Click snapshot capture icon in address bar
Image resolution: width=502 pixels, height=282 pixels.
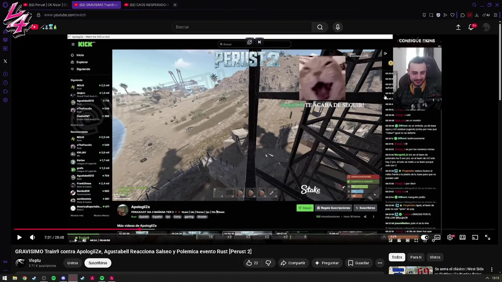click(x=431, y=15)
